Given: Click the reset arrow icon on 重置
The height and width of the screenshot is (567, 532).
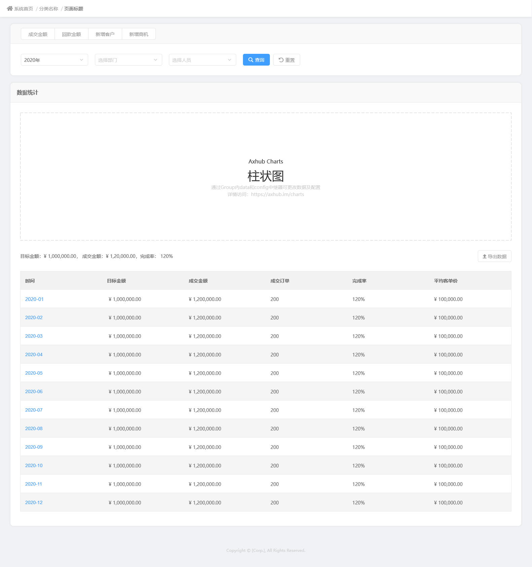Looking at the screenshot, I should pos(281,60).
